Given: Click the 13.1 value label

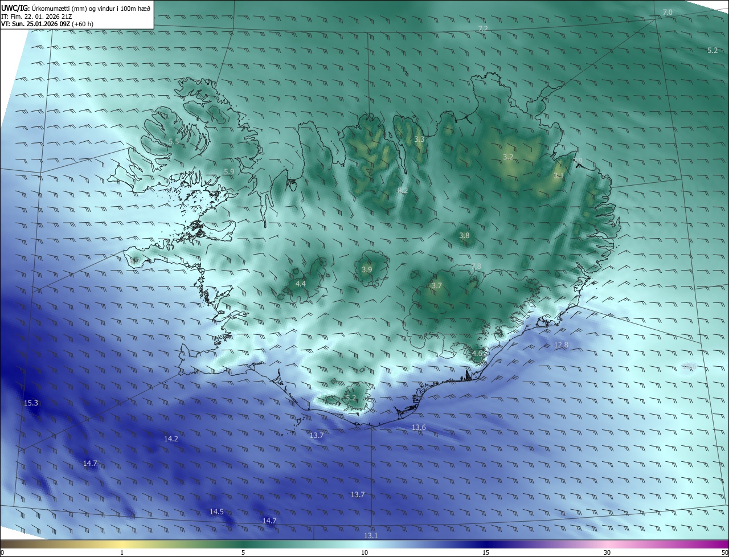Looking at the screenshot, I should click(x=371, y=535).
